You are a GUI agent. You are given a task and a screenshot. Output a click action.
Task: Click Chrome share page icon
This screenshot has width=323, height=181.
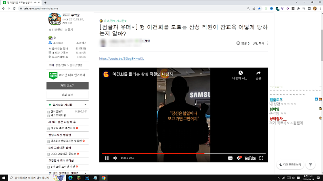click(254, 8)
